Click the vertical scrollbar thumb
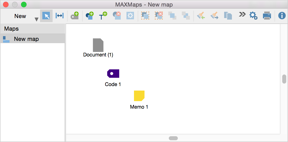This screenshot has width=288, height=142. (x=284, y=79)
